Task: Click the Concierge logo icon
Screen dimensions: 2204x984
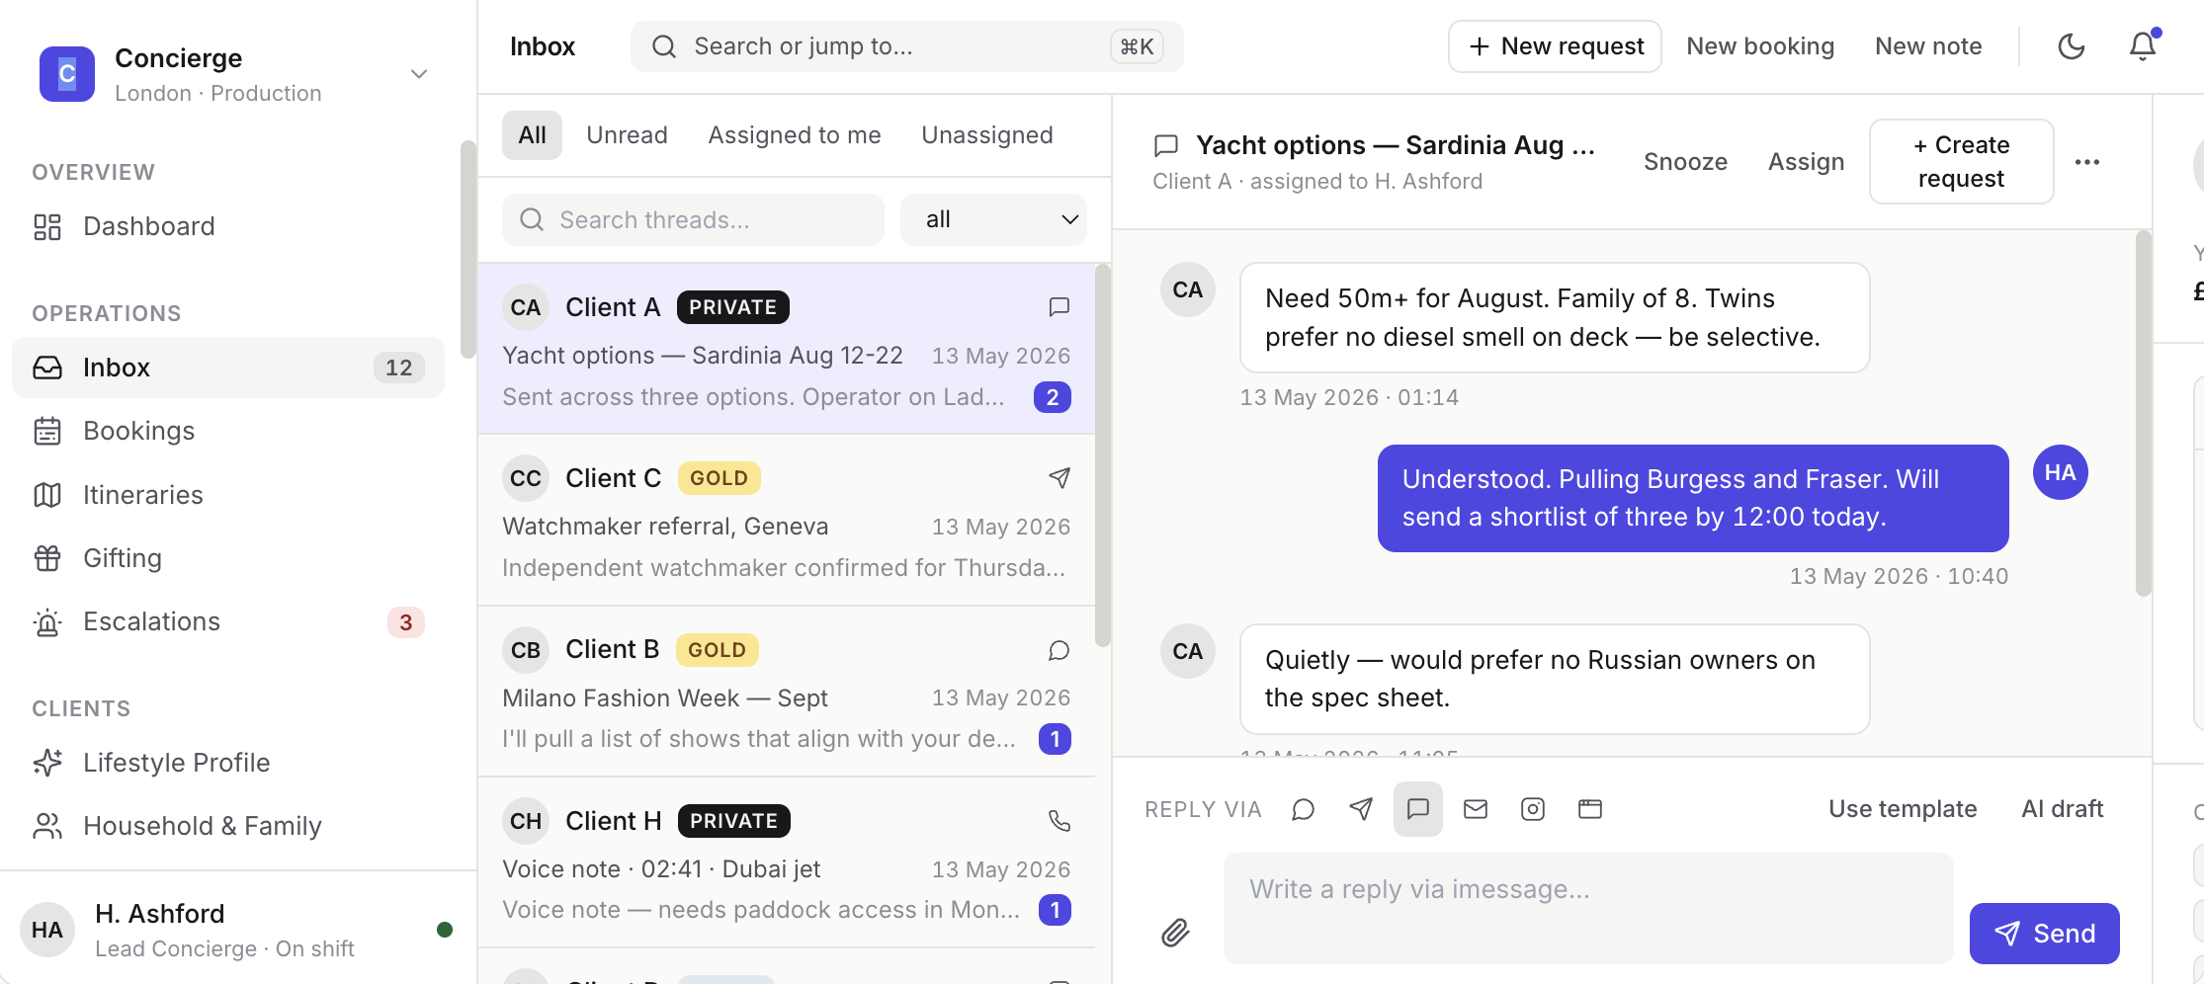Action: (67, 74)
